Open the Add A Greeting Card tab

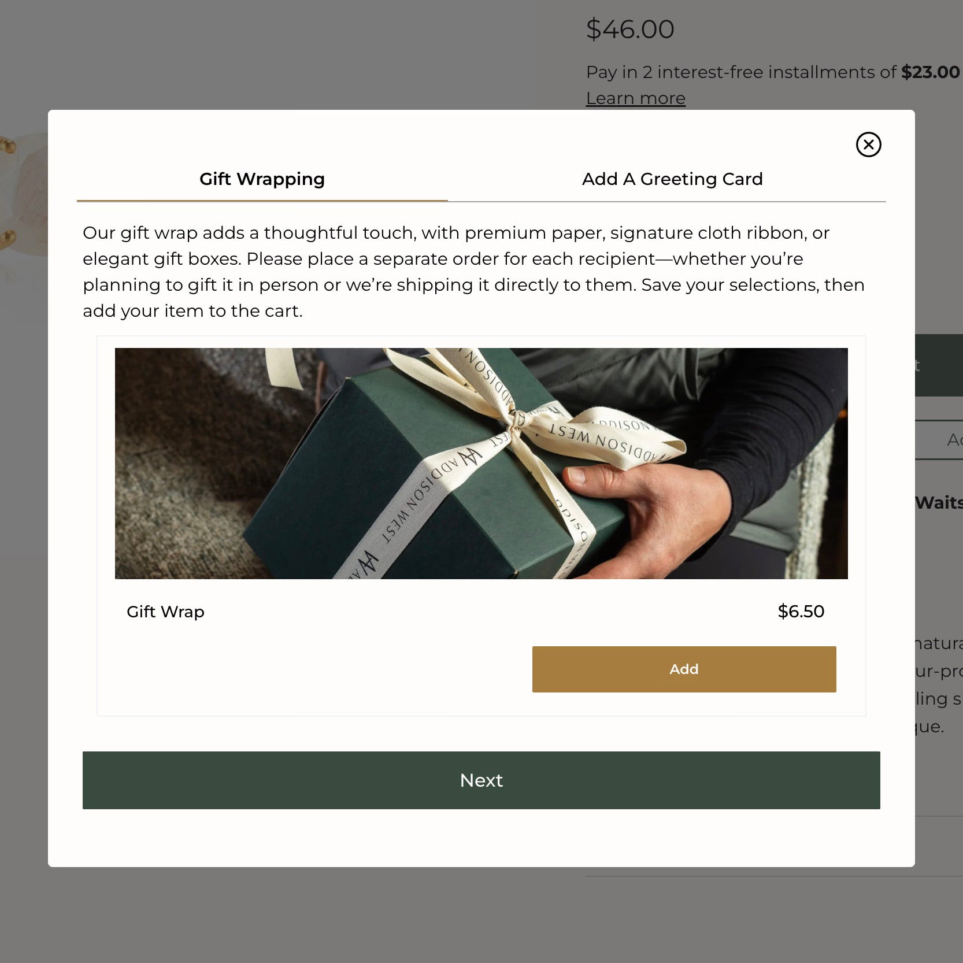click(672, 179)
